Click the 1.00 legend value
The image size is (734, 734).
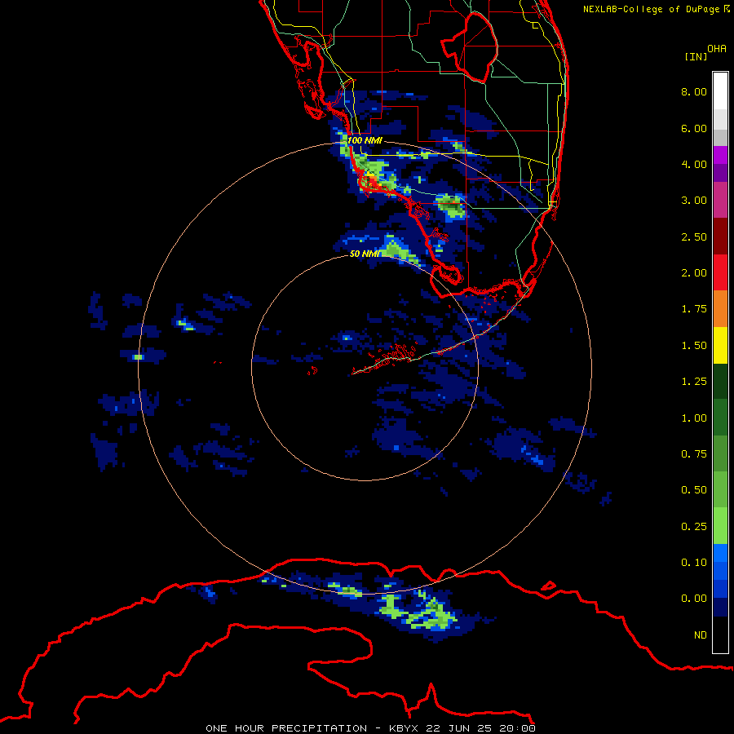(x=694, y=418)
